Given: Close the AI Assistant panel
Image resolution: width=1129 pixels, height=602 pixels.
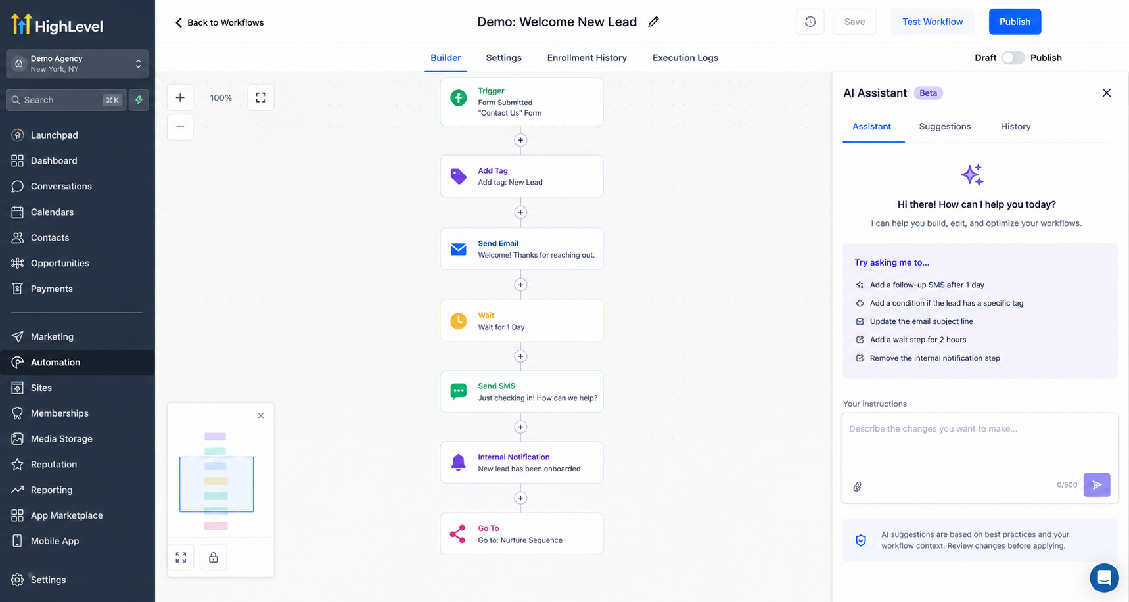Looking at the screenshot, I should point(1107,93).
